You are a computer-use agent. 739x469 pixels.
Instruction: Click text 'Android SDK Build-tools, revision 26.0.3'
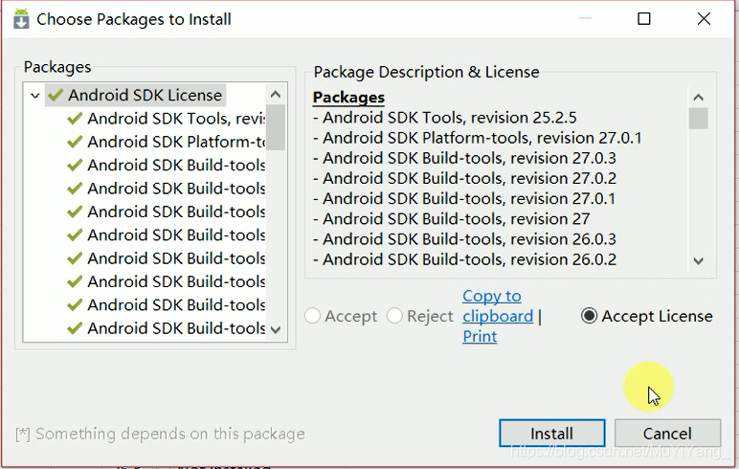(x=469, y=239)
